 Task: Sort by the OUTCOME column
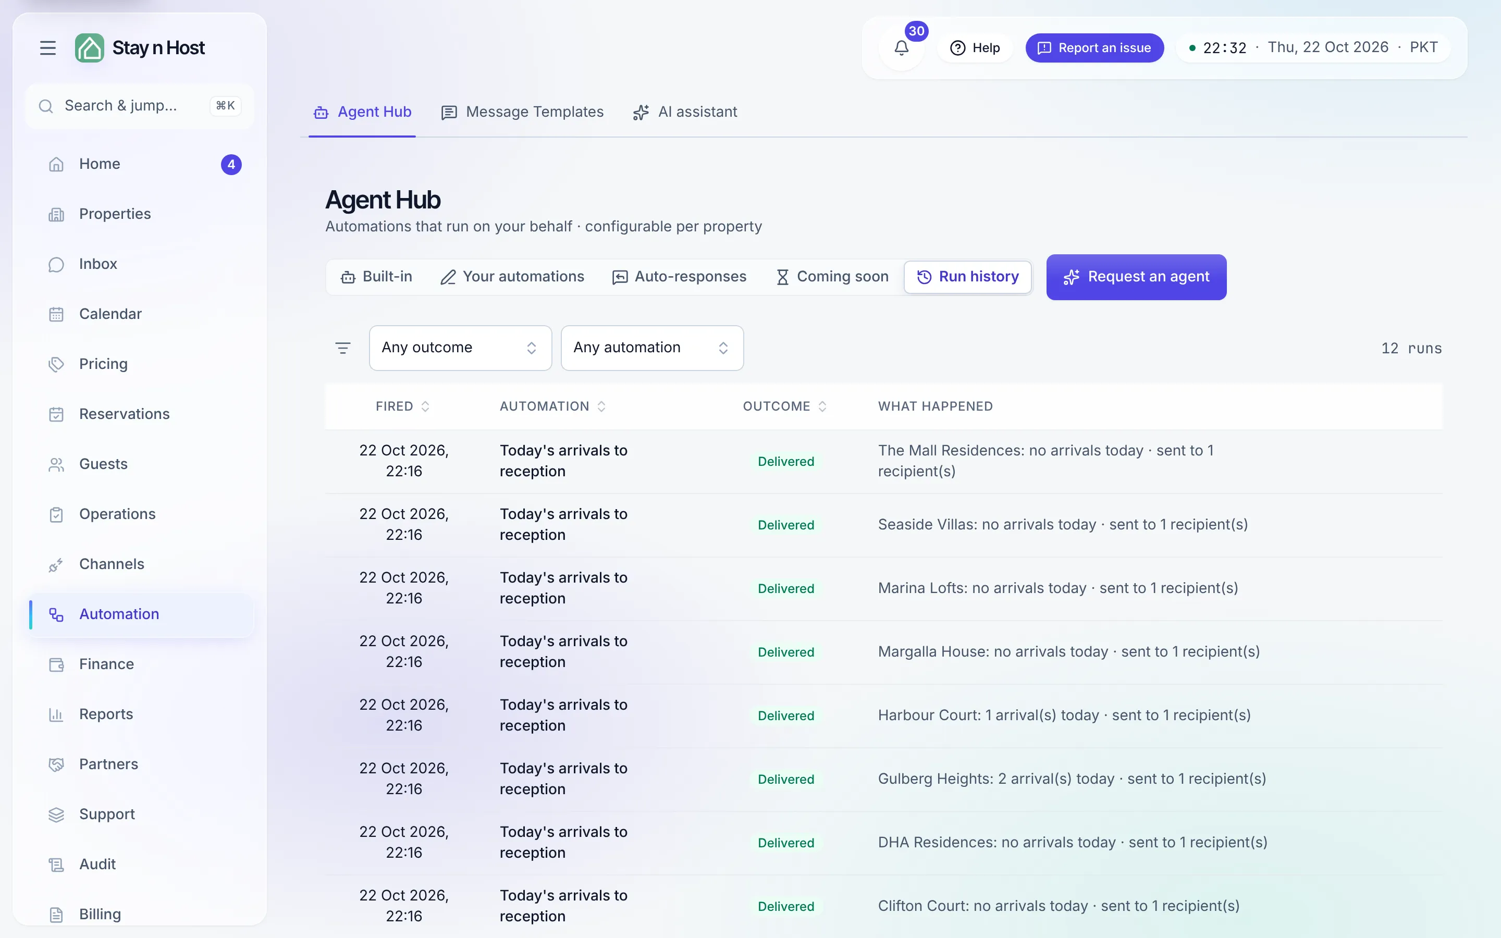(x=784, y=406)
